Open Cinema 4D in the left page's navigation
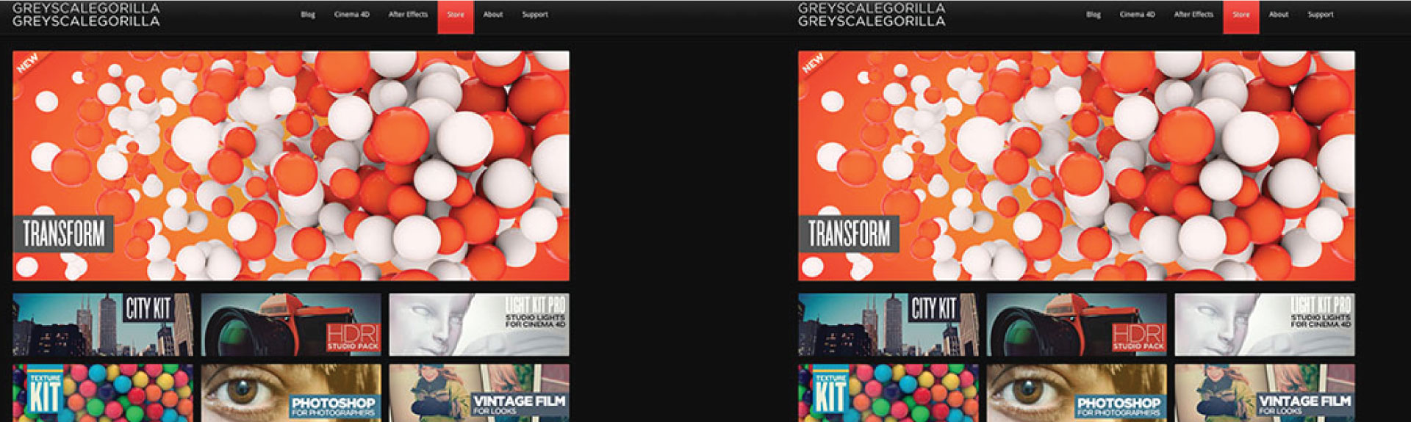1411x422 pixels. click(x=352, y=15)
